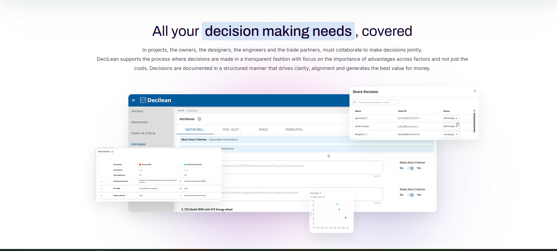
Task: Open Deepak's No Access dropdown
Action: click(450, 135)
